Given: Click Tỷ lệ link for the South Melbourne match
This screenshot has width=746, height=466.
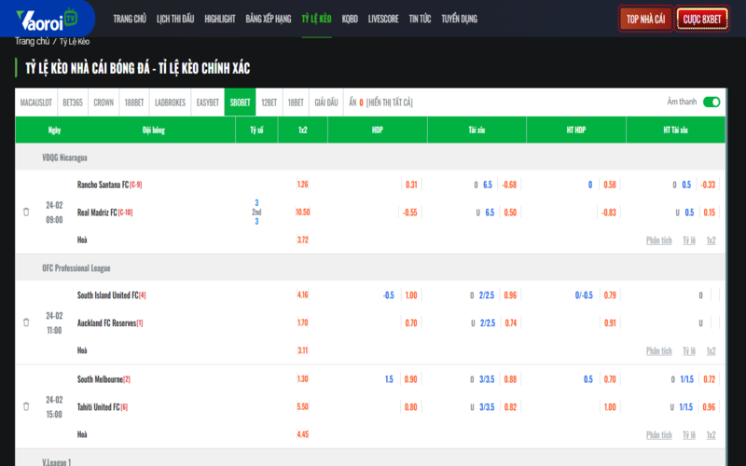Looking at the screenshot, I should point(689,434).
